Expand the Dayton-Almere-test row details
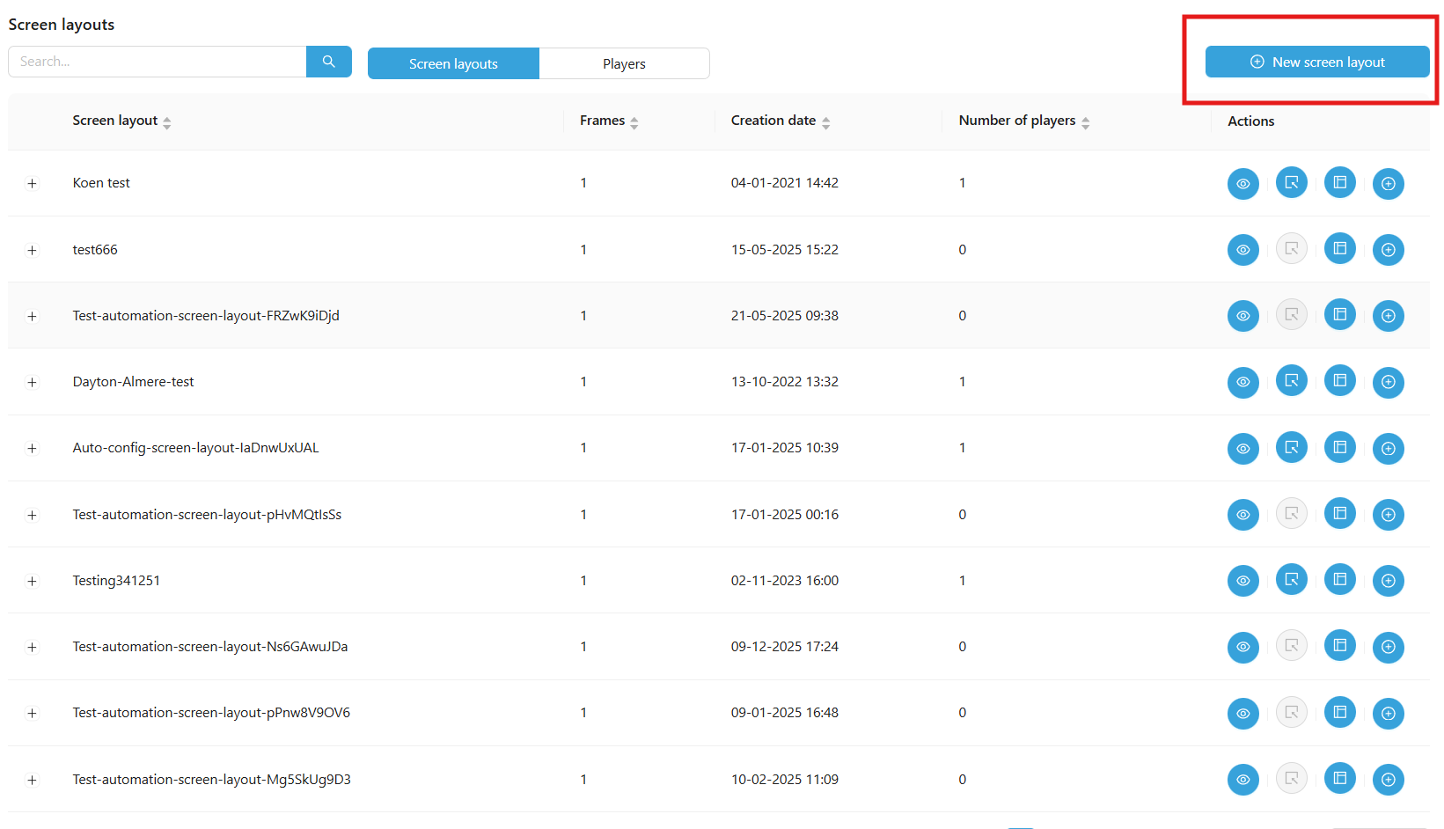The image size is (1444, 829). [33, 382]
